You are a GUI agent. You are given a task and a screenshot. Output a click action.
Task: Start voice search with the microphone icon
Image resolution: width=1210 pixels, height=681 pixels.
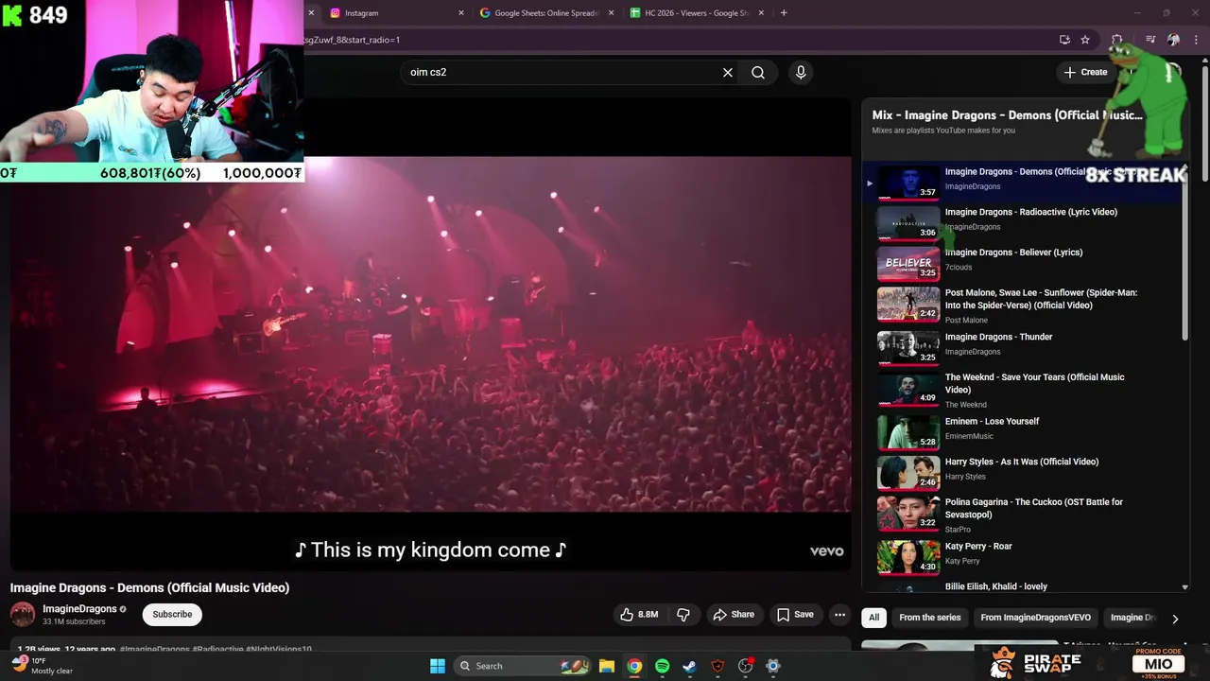pyautogui.click(x=801, y=72)
